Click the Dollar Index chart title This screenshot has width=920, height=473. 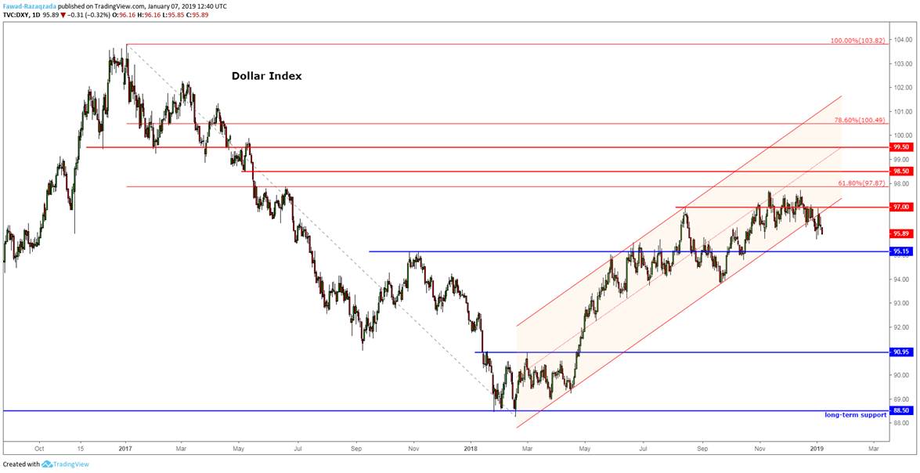coord(265,76)
